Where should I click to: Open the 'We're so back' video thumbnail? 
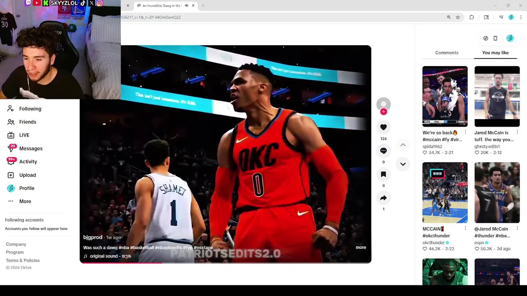coord(445,96)
